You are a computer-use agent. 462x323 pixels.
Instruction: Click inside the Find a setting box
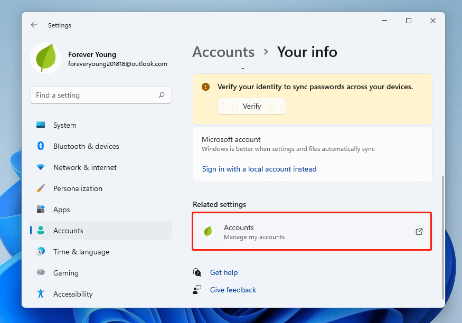coord(95,95)
